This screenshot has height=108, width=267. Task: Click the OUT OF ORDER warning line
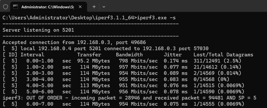point(130,98)
